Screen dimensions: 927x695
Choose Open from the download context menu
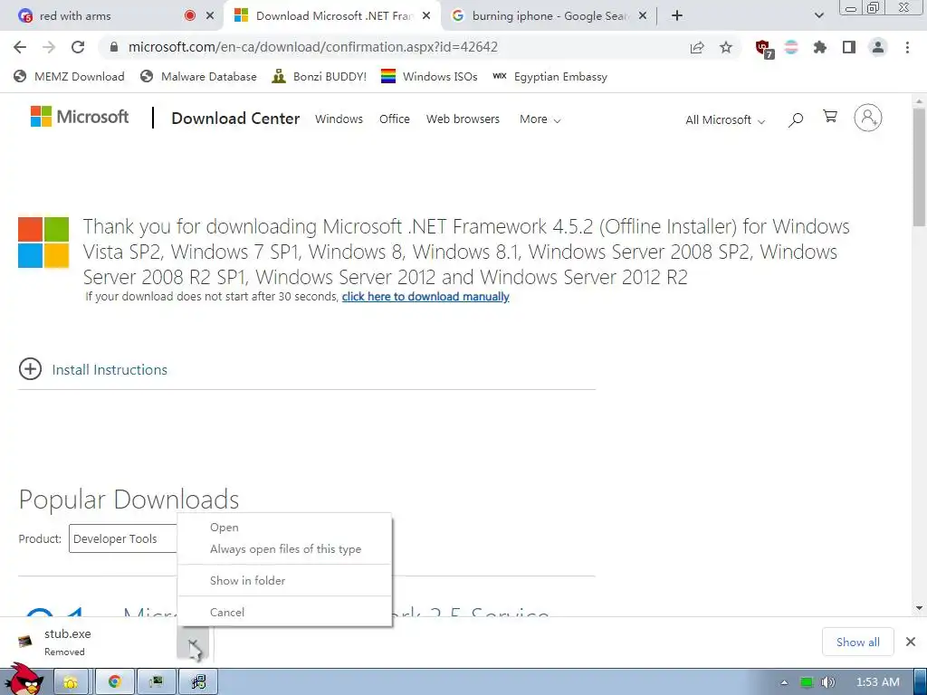pyautogui.click(x=284, y=528)
